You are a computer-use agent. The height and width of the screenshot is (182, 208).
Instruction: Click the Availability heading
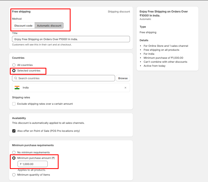coord(19,118)
